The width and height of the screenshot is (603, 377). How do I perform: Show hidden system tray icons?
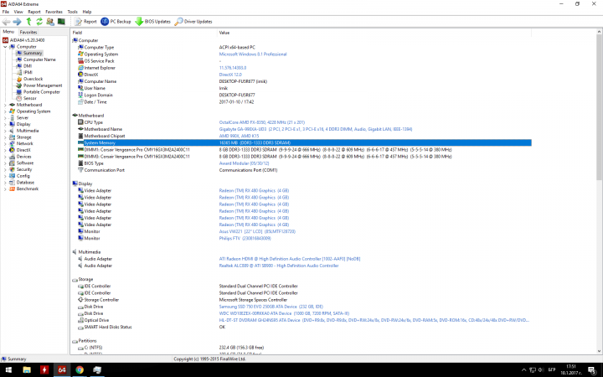coord(523,370)
